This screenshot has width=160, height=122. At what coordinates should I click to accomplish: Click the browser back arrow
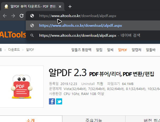tap(5, 16)
